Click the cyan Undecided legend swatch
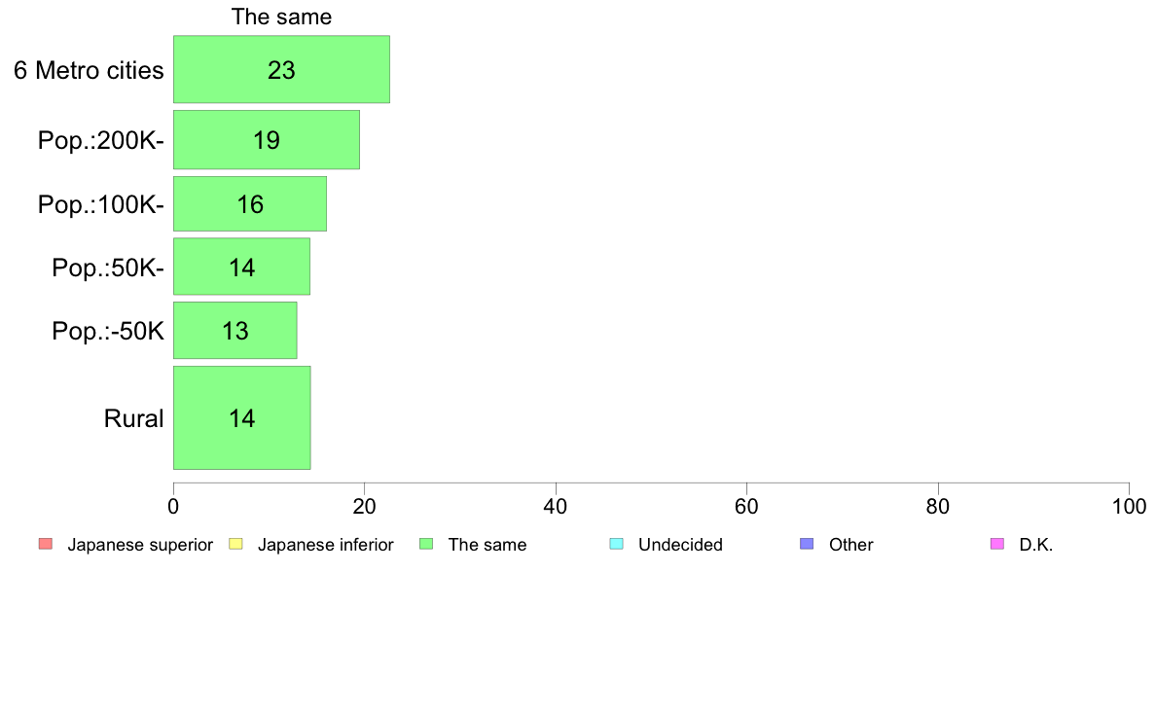The width and height of the screenshot is (1156, 716). 616,544
